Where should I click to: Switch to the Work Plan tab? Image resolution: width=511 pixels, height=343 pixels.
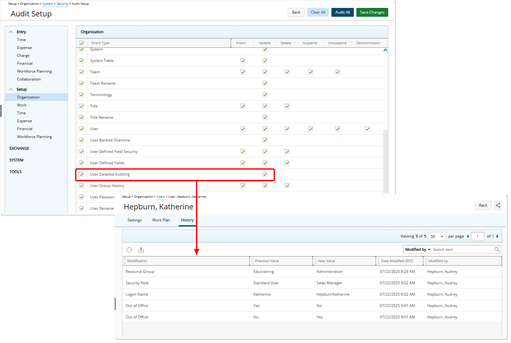161,220
